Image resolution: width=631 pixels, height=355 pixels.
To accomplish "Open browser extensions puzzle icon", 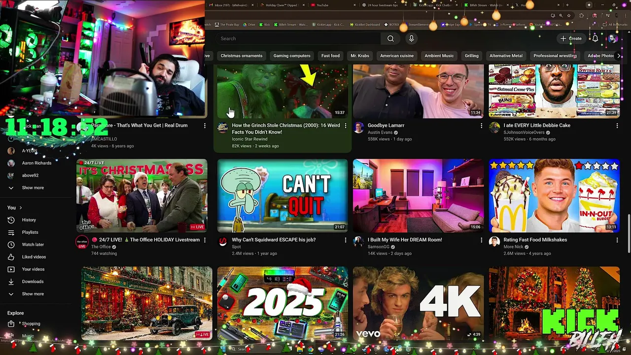I will tap(582, 16).
